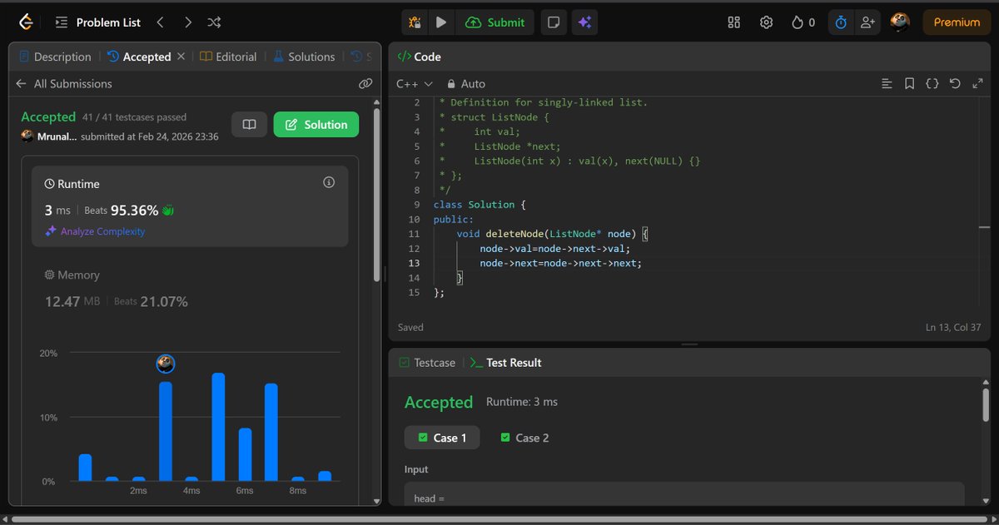Open the AI sparkle assistant icon

point(584,22)
